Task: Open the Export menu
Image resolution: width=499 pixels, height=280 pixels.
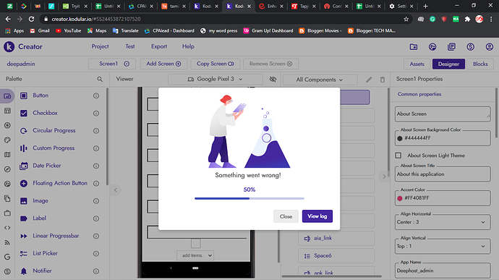Action: coord(159,46)
